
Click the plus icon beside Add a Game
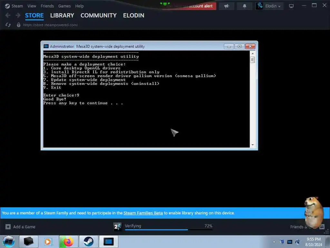coord(8,227)
